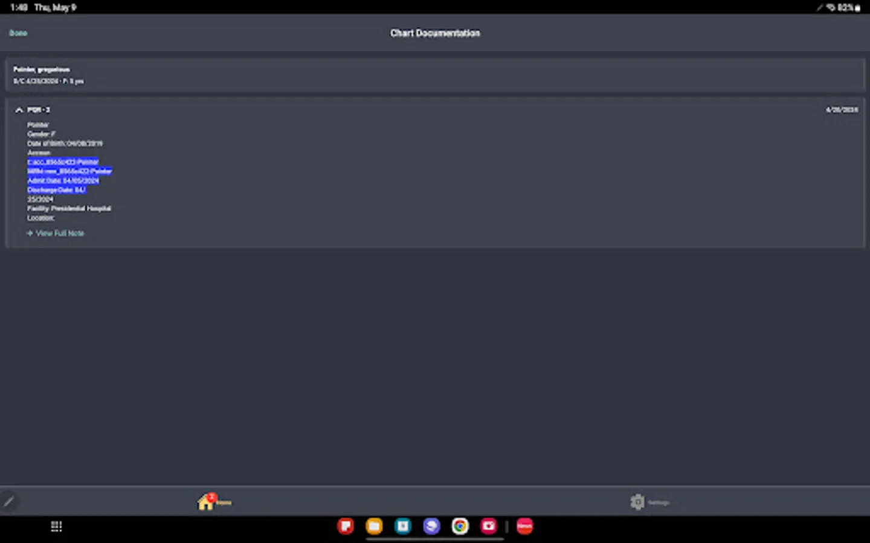The height and width of the screenshot is (543, 870).
Task: Collapse the PCR - 3 note section
Action: point(19,110)
